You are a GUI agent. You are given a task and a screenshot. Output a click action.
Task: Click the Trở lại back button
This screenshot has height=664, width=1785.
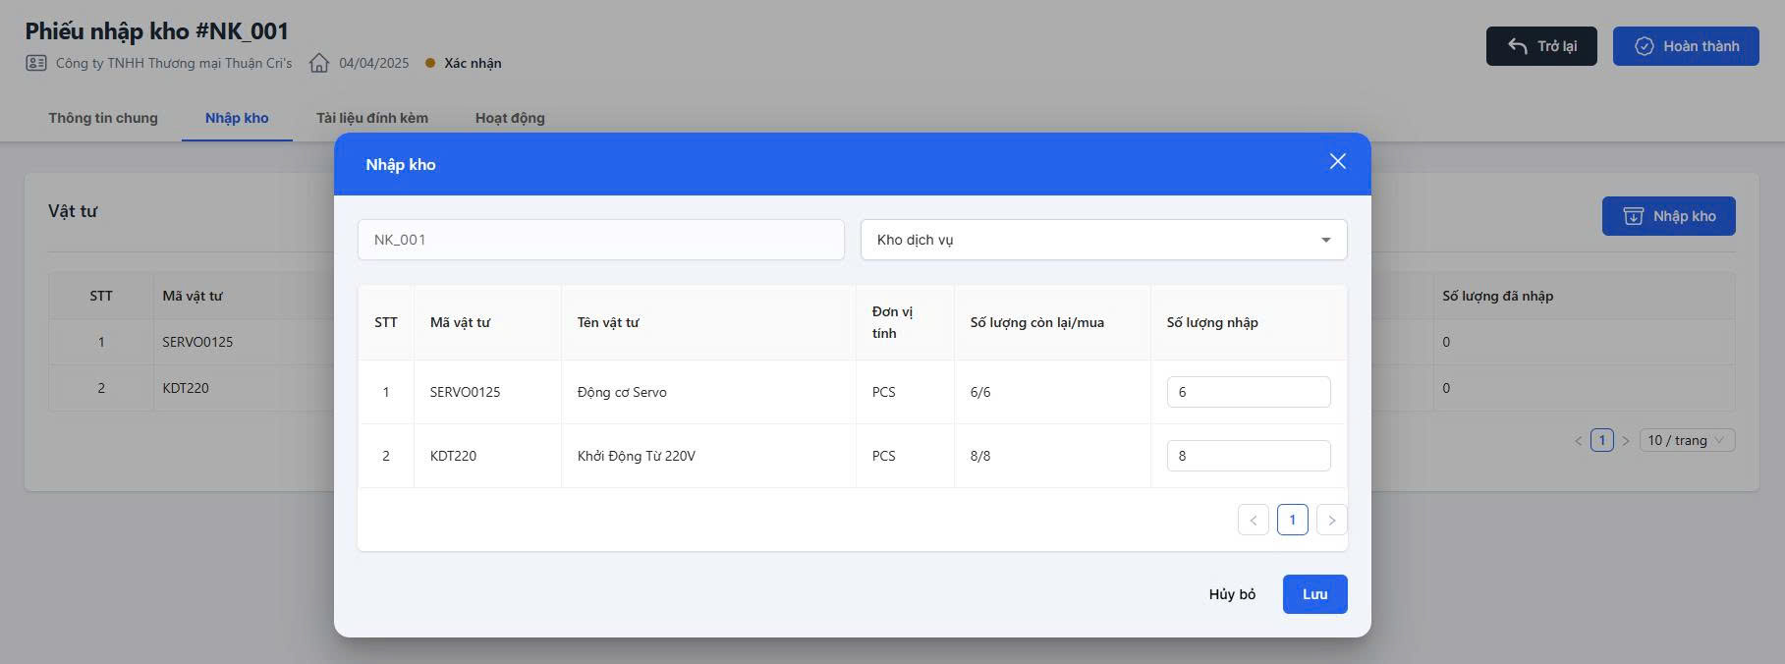pos(1540,46)
